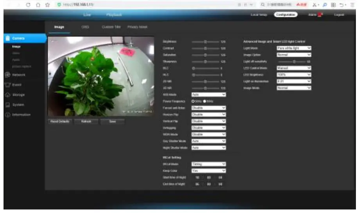Click the Logout link
361x213 pixels.
(339, 15)
